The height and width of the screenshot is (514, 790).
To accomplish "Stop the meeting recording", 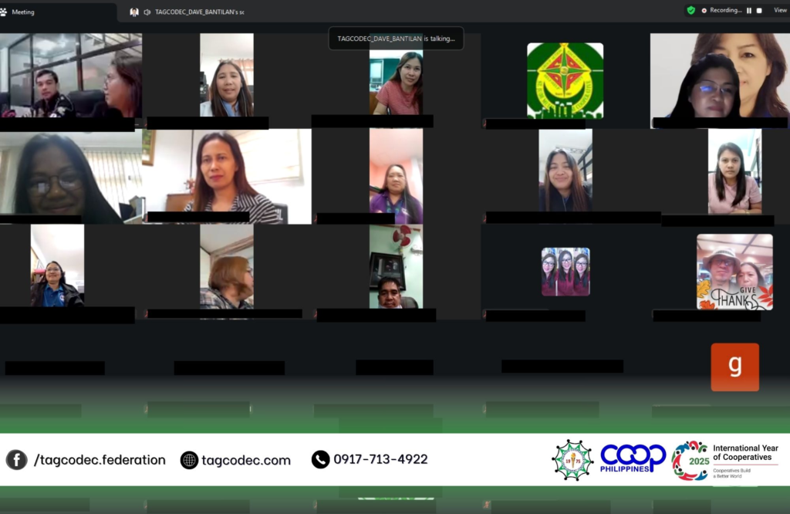I will [759, 11].
